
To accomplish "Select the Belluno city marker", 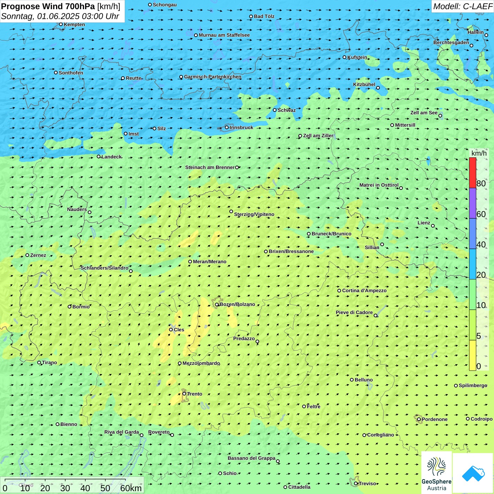I will point(352,380).
